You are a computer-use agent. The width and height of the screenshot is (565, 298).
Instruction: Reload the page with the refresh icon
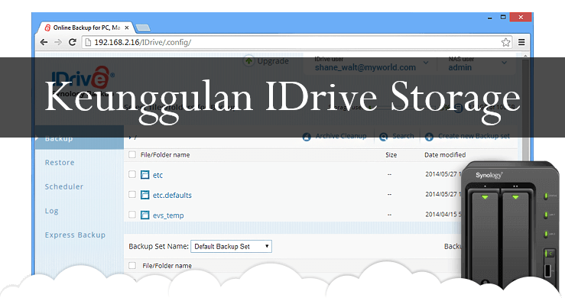click(73, 42)
